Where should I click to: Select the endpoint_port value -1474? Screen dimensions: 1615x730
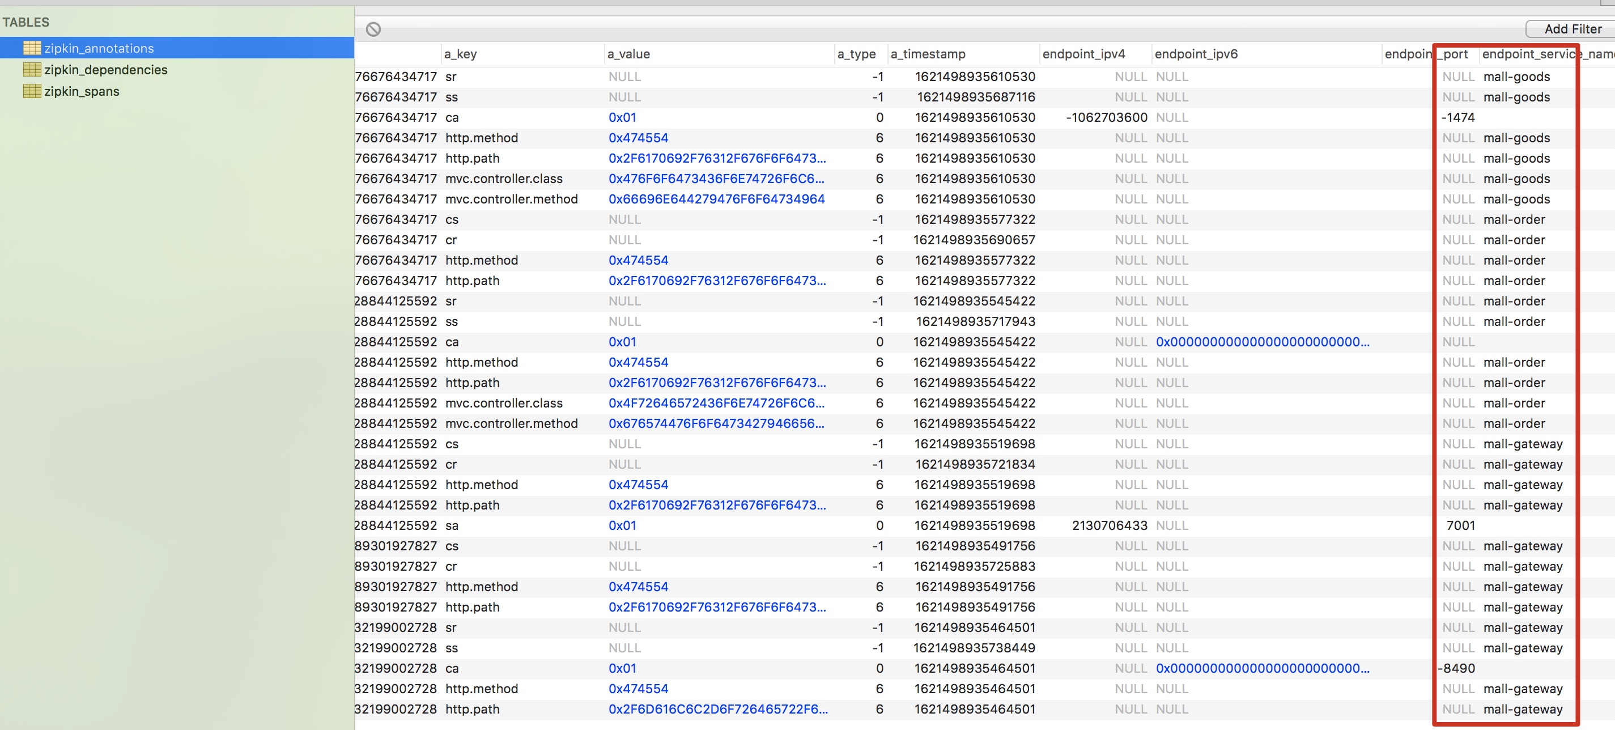[x=1458, y=117]
